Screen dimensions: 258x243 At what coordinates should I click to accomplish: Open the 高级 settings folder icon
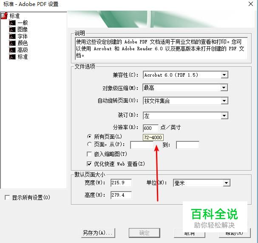[12, 50]
